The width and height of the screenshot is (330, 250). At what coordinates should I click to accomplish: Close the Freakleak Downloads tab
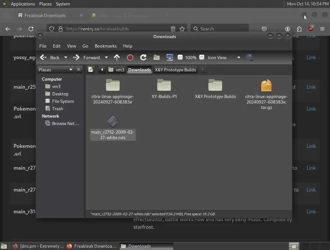[x=81, y=15]
